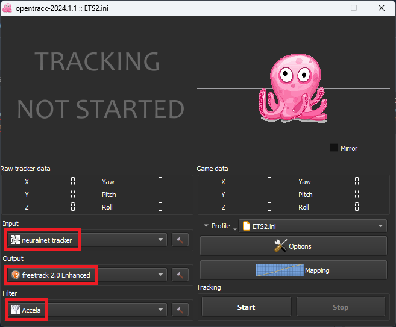Open the ETS2.ini profile dropdown

[x=313, y=226]
